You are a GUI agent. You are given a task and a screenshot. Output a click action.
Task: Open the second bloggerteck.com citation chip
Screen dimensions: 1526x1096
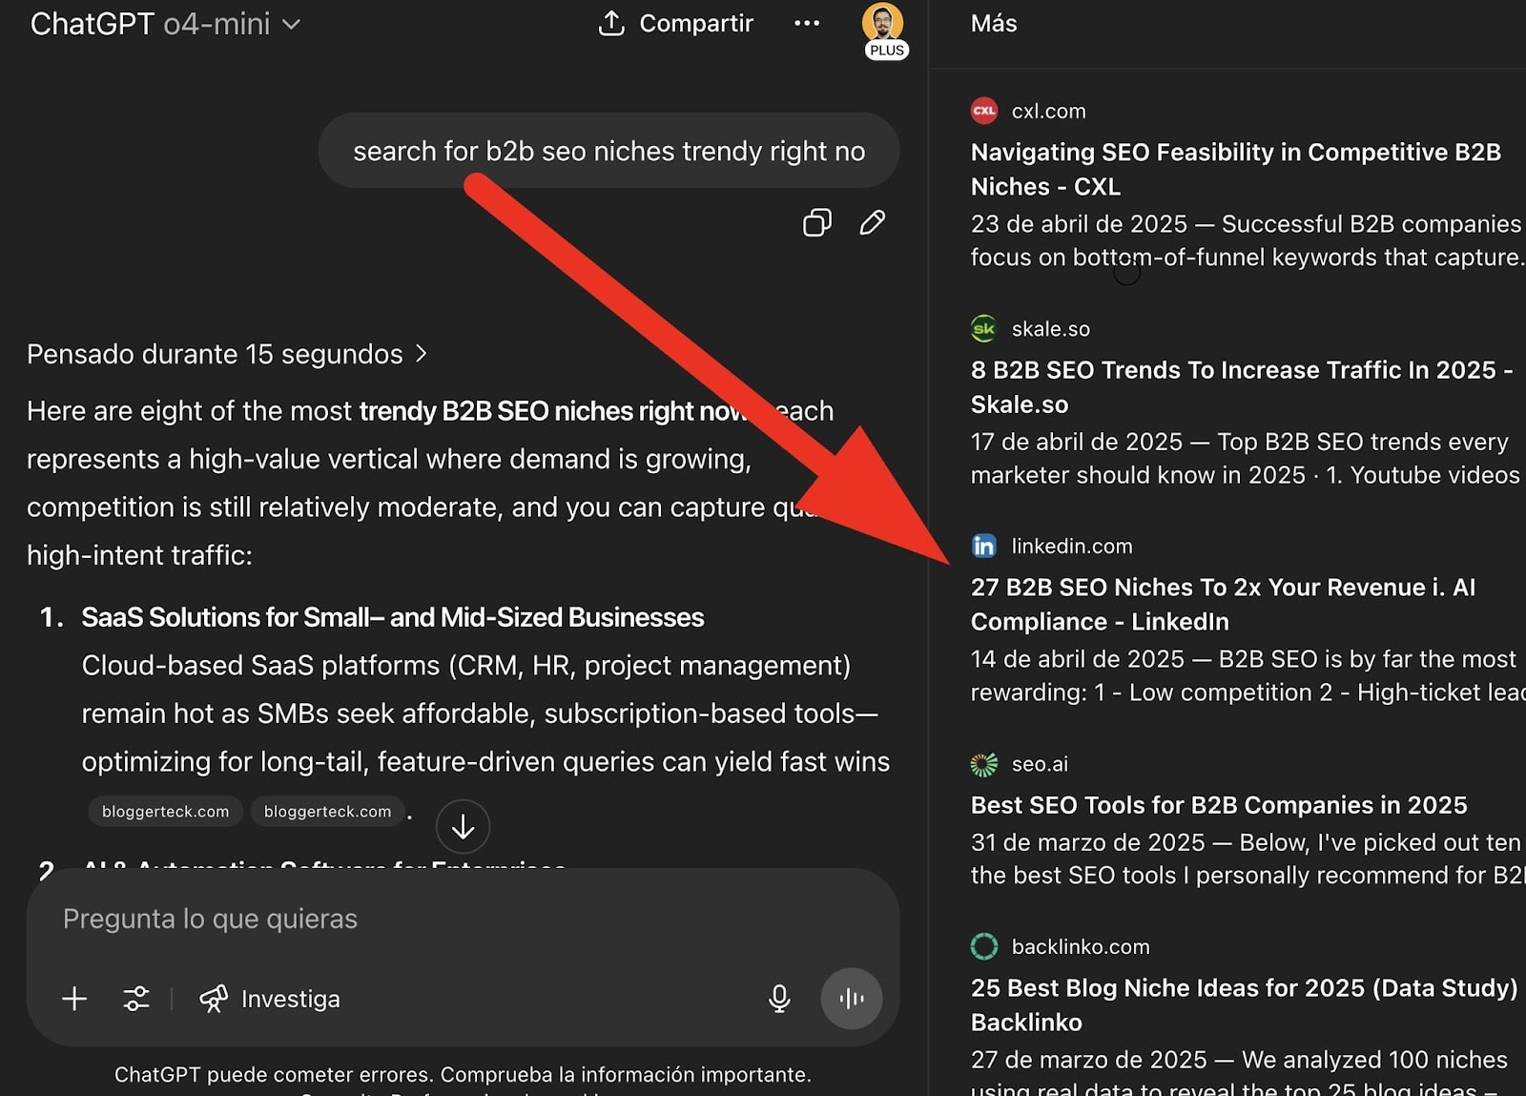click(x=328, y=812)
